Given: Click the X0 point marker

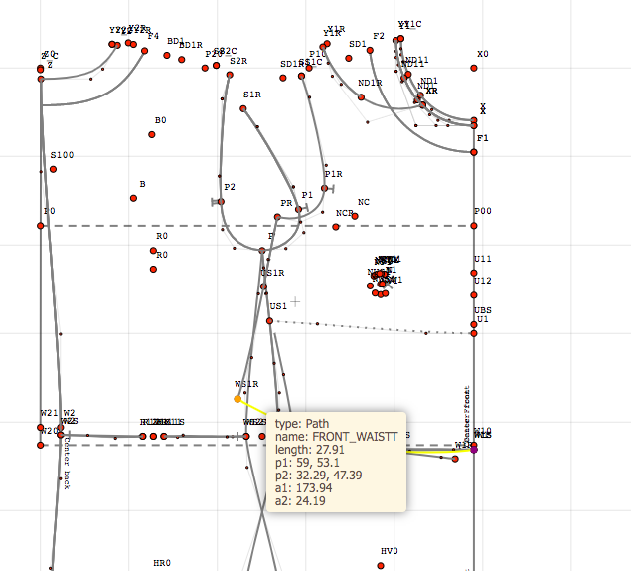Looking at the screenshot, I should tap(474, 68).
